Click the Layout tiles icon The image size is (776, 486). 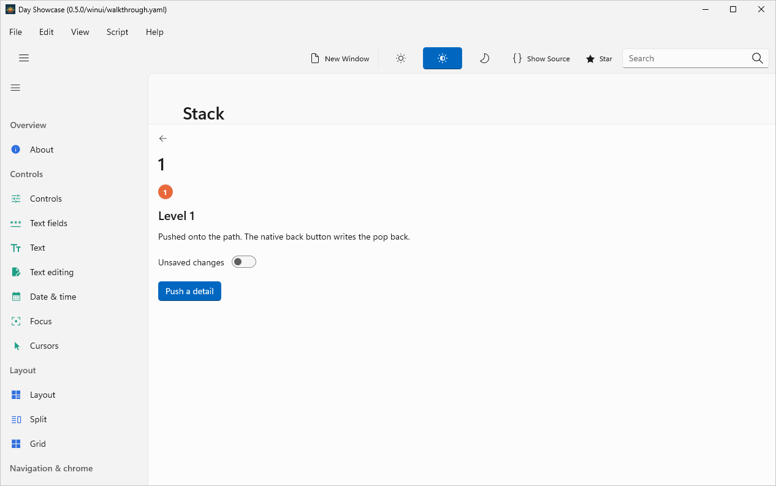point(16,395)
